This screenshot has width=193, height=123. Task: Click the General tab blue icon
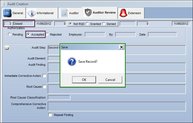click(7, 13)
